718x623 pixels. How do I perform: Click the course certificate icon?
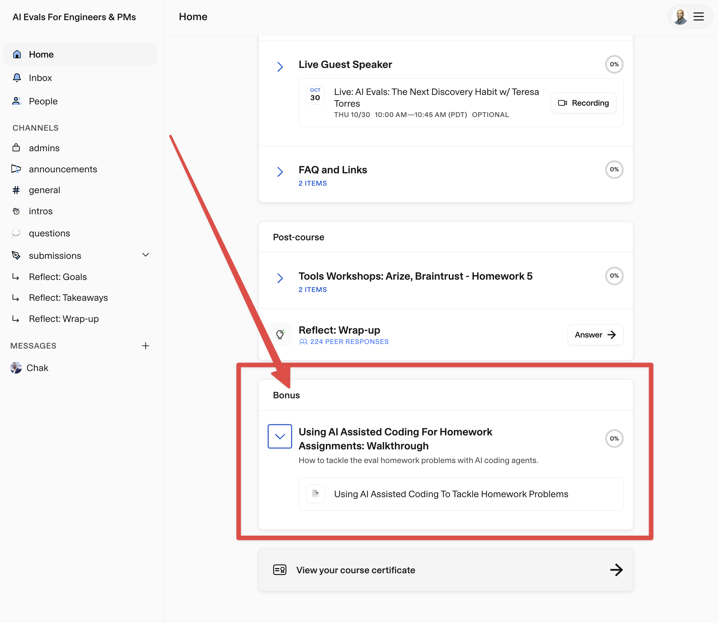click(280, 570)
